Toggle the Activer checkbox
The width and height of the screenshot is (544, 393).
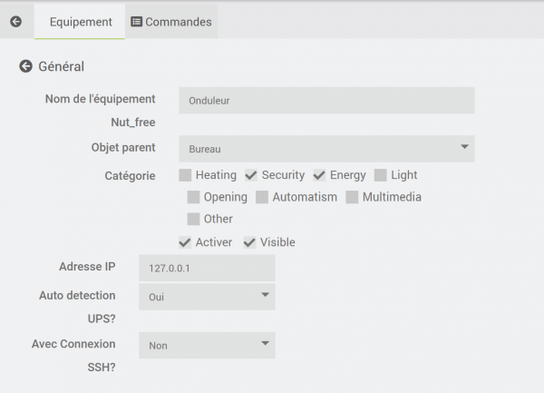pos(185,242)
